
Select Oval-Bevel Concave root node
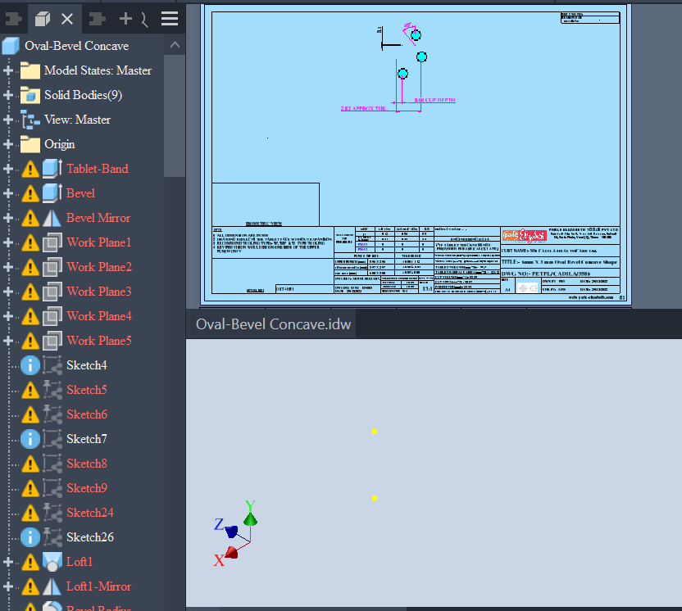point(76,46)
